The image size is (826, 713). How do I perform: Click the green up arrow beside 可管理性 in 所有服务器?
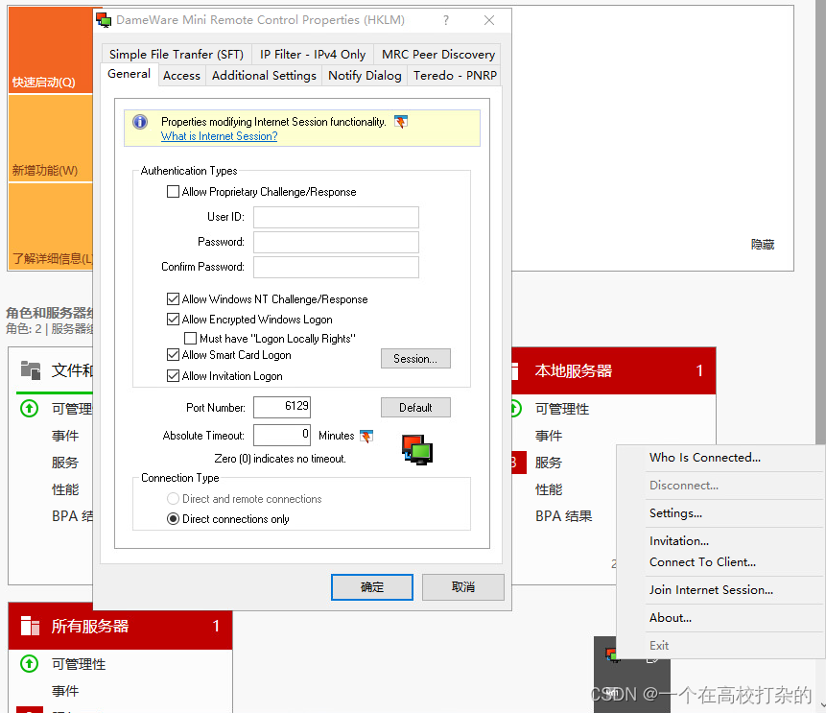pos(29,663)
